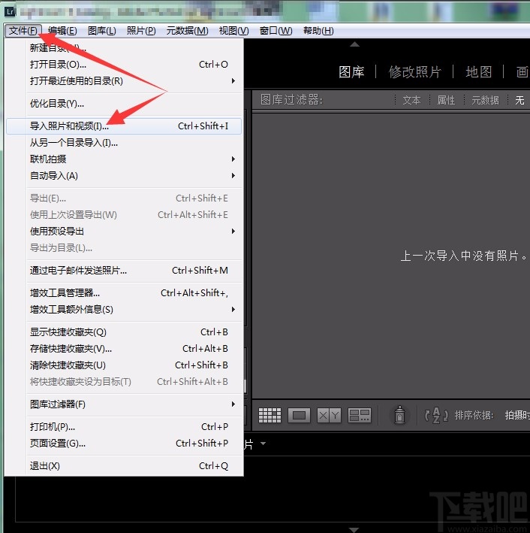Select the 属性 library filter
This screenshot has height=533, width=530.
click(x=446, y=100)
